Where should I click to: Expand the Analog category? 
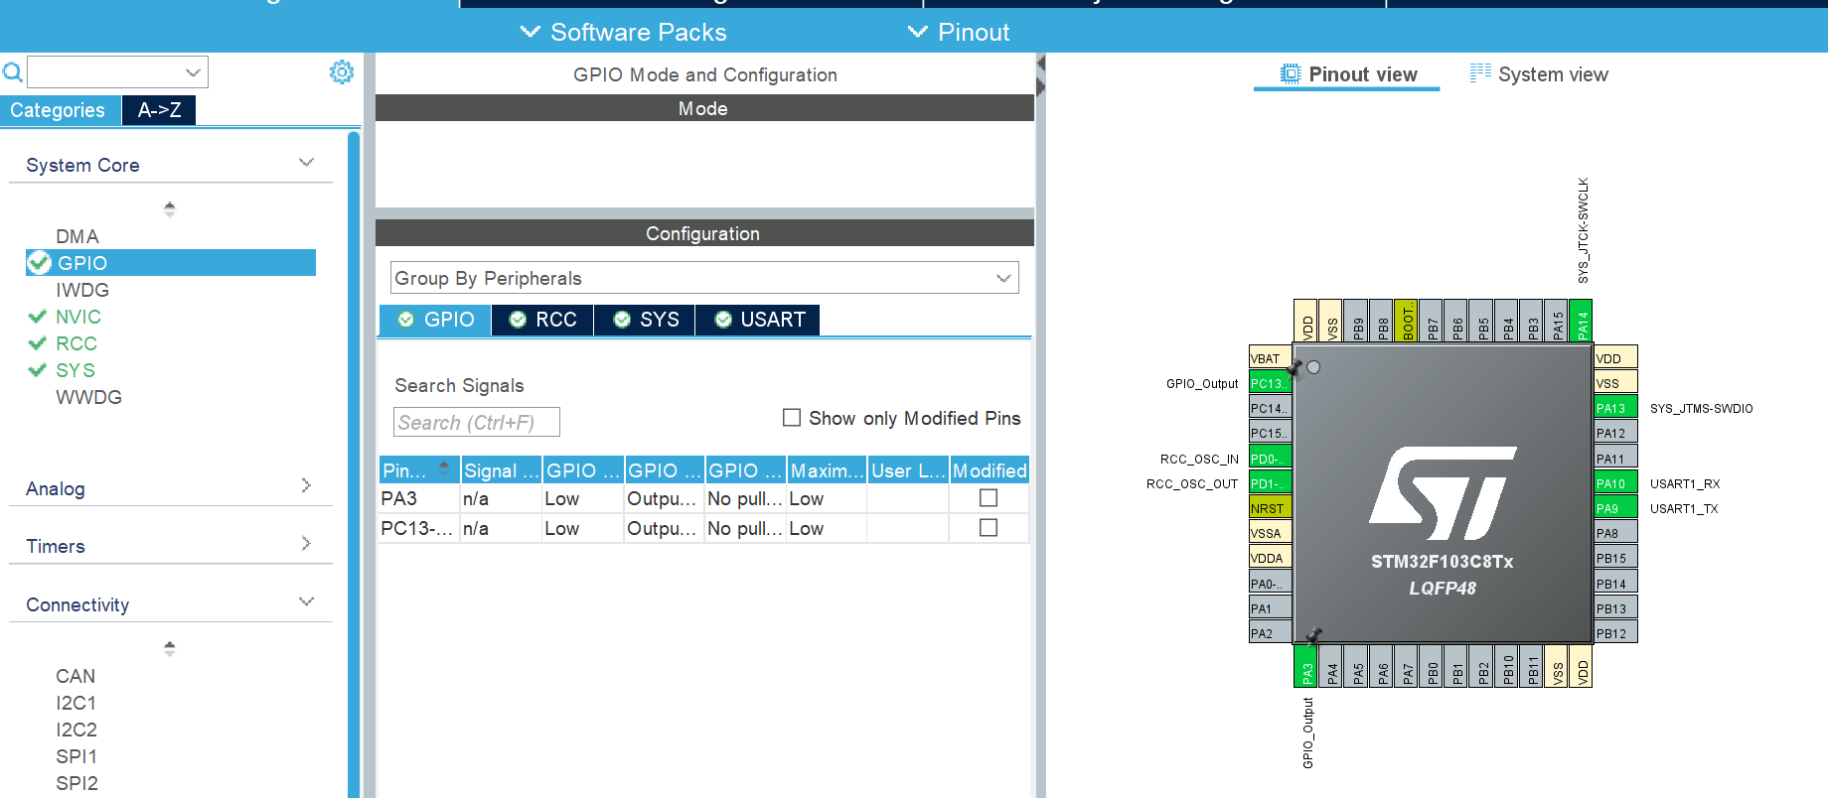tap(306, 485)
